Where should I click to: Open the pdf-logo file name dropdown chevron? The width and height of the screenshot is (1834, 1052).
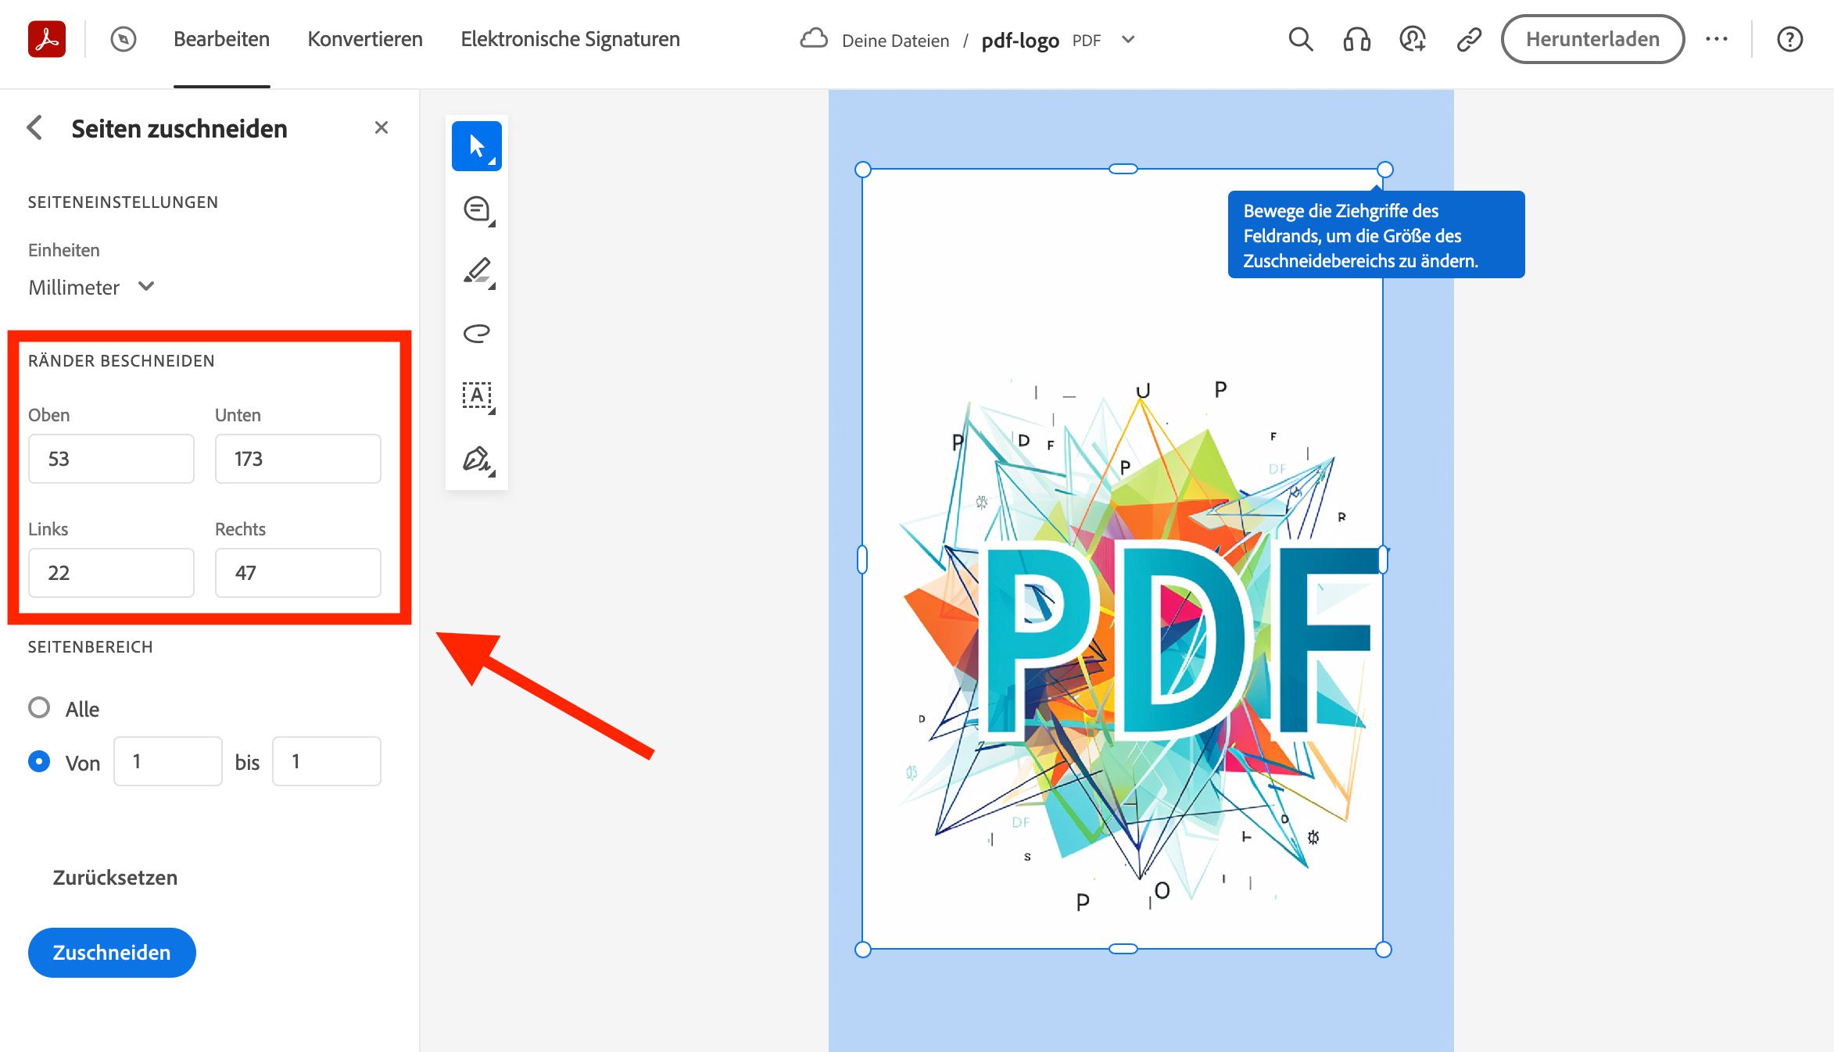pos(1127,40)
